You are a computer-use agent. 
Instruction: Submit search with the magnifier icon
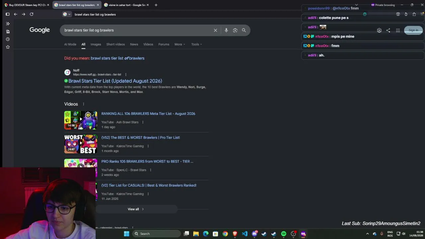tap(244, 30)
